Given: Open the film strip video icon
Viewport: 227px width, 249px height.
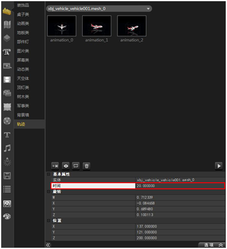Looking at the screenshot, I should click(x=7, y=80).
